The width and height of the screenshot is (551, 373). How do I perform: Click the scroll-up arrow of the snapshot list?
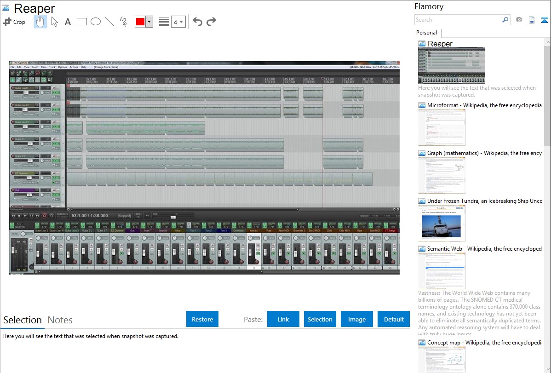point(548,42)
